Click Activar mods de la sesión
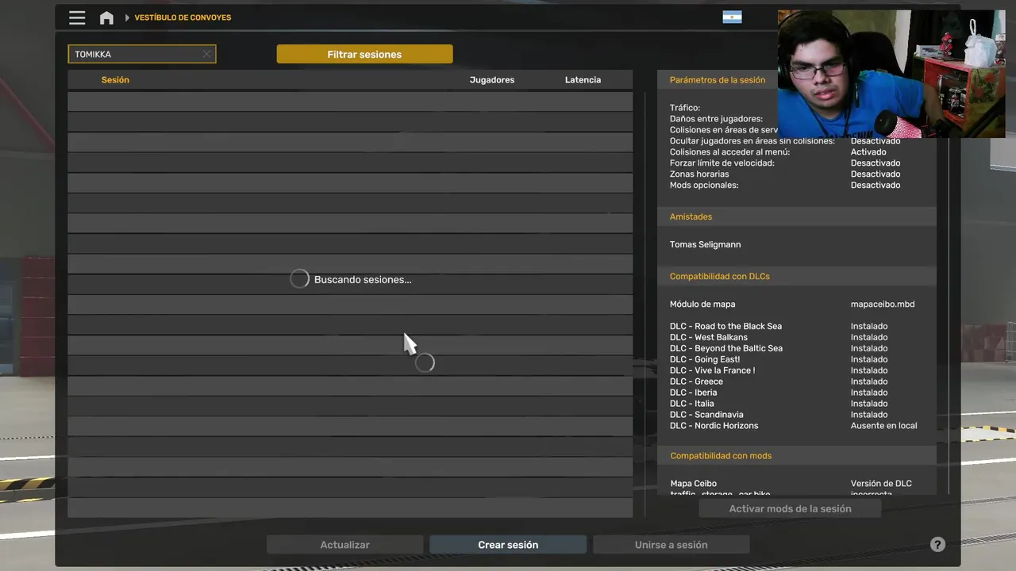This screenshot has height=571, width=1016. click(x=790, y=508)
